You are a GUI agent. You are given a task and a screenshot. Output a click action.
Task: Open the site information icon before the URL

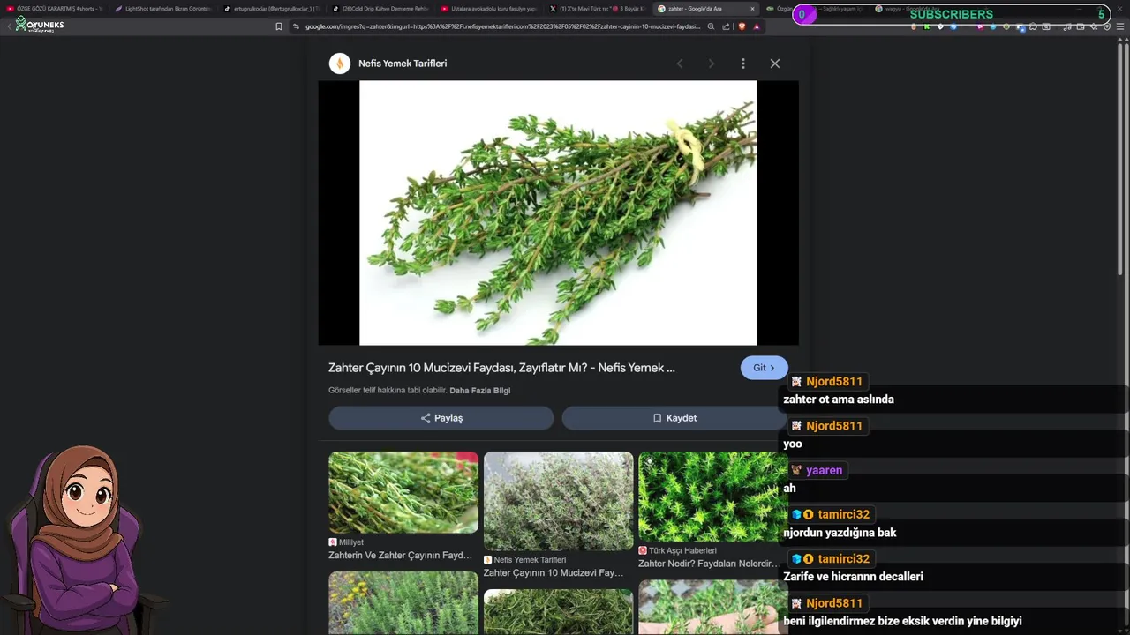tap(296, 26)
